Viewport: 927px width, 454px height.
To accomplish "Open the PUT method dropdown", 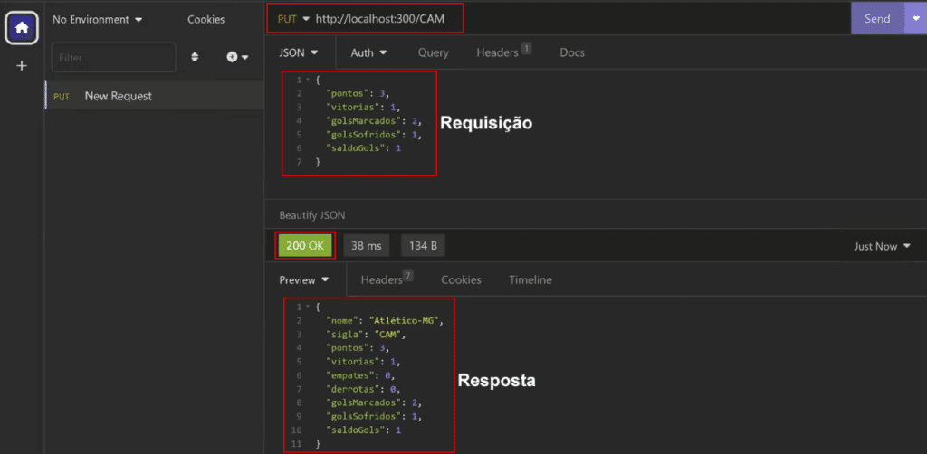I will point(293,19).
